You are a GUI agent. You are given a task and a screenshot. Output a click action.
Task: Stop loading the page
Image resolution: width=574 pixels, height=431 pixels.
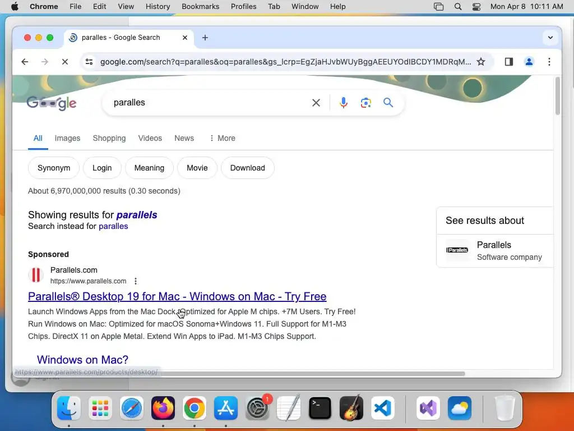(65, 62)
